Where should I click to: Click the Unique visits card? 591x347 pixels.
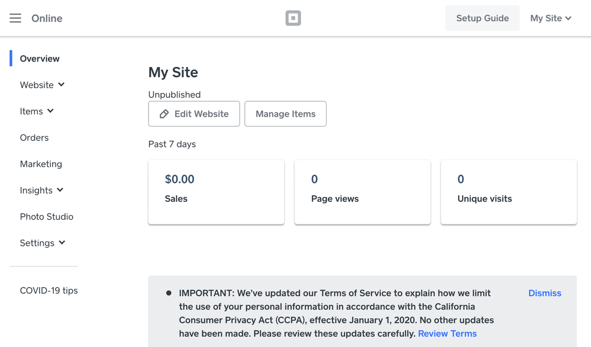coord(508,192)
